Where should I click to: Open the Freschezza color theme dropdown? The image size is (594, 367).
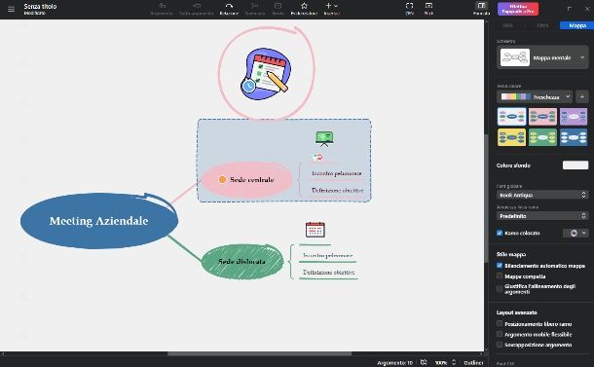(x=535, y=97)
